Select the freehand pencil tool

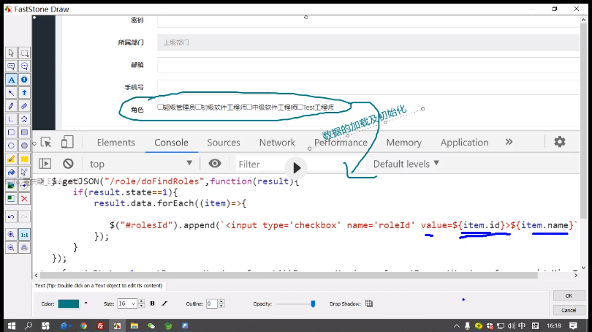[11, 106]
